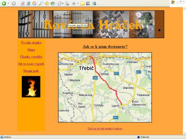Click the Refresh page icon

click(x=28, y=3)
